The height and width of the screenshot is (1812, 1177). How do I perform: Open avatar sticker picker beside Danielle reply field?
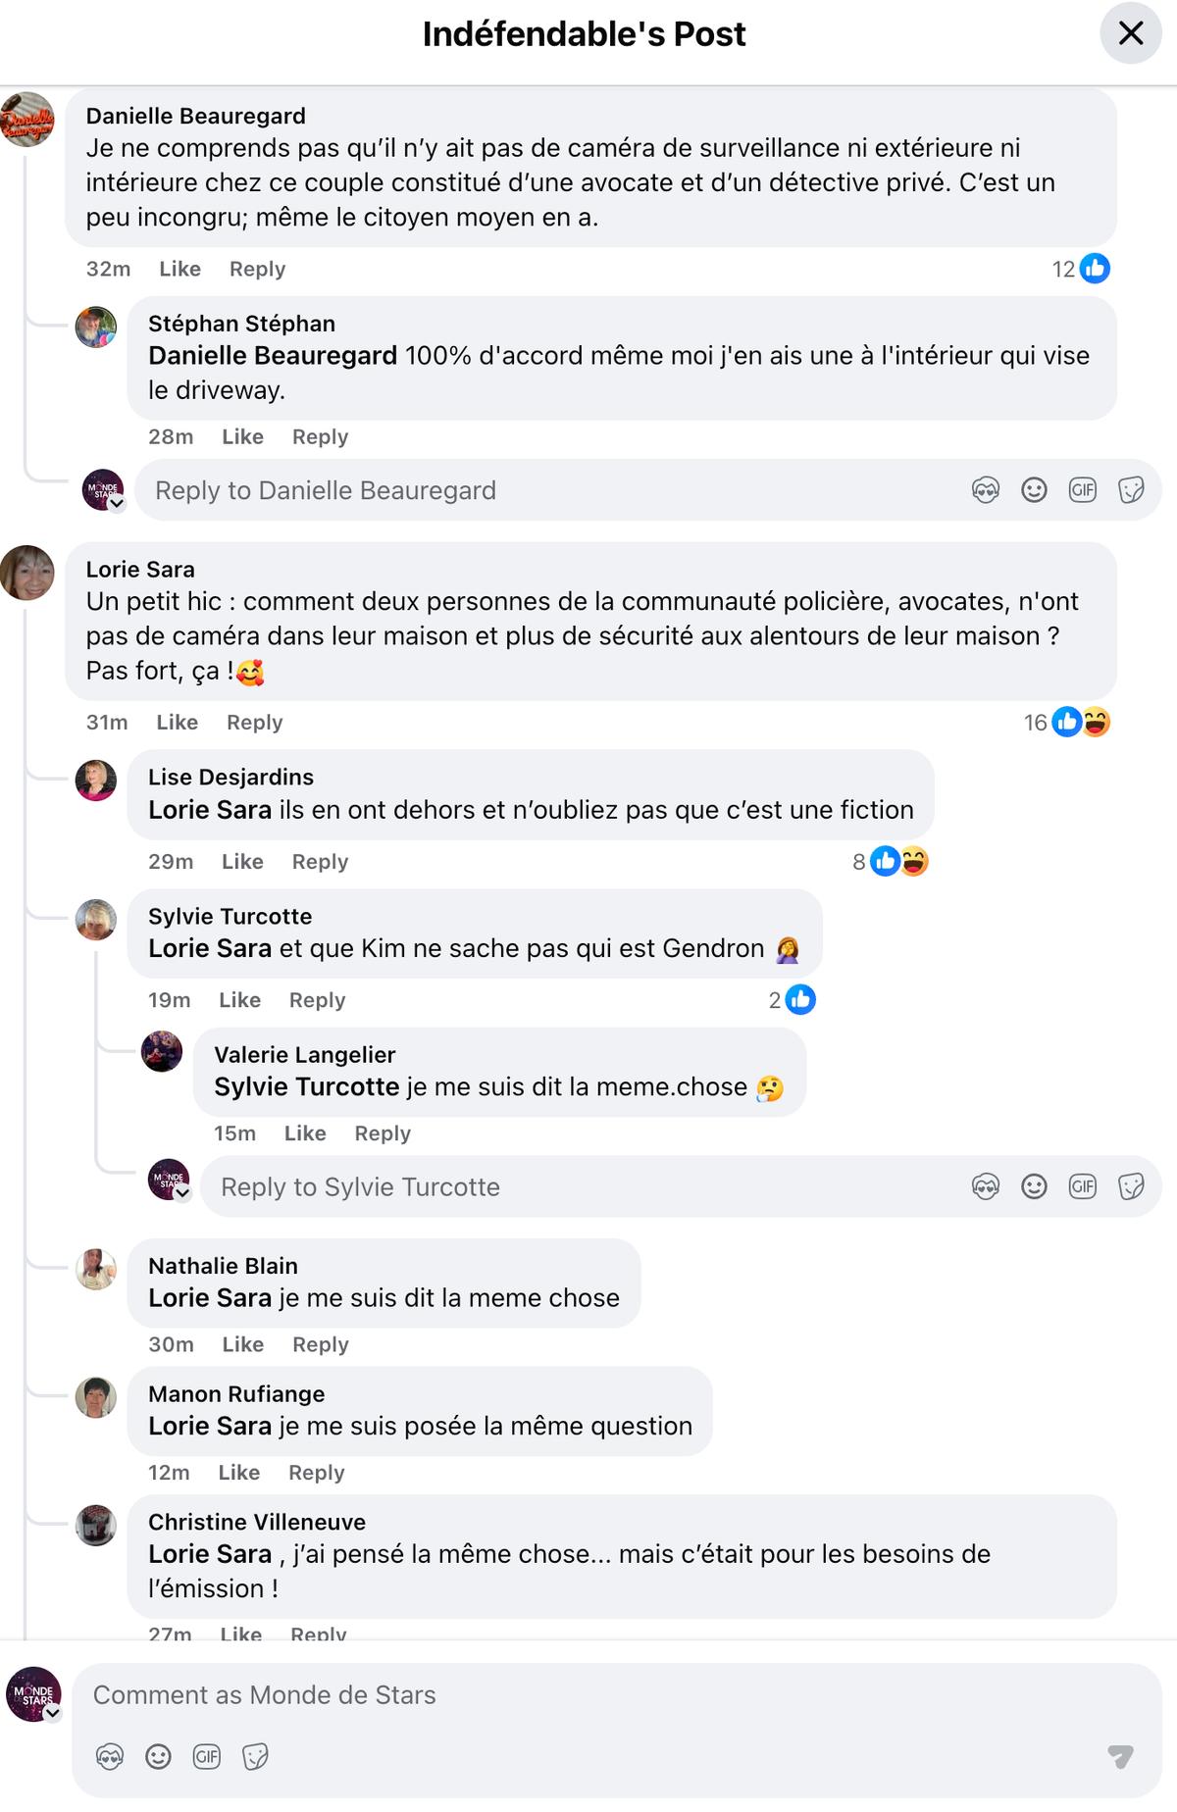pyautogui.click(x=984, y=488)
